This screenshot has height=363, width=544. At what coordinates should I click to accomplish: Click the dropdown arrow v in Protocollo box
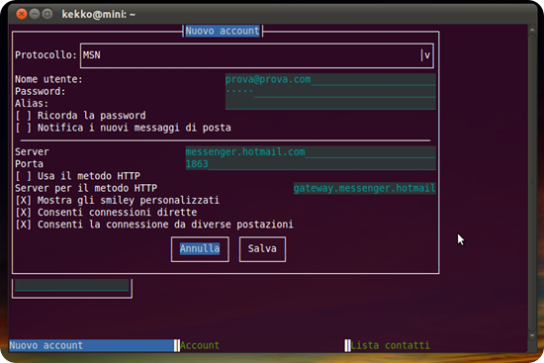click(x=427, y=55)
